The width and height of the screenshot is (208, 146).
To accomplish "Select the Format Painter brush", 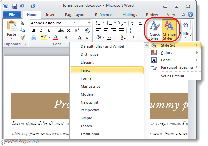I will (x=22, y=37).
